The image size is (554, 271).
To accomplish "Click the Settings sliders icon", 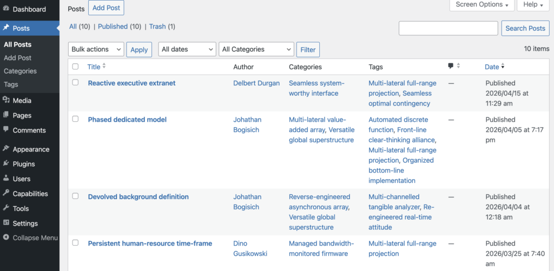I will pos(5,223).
